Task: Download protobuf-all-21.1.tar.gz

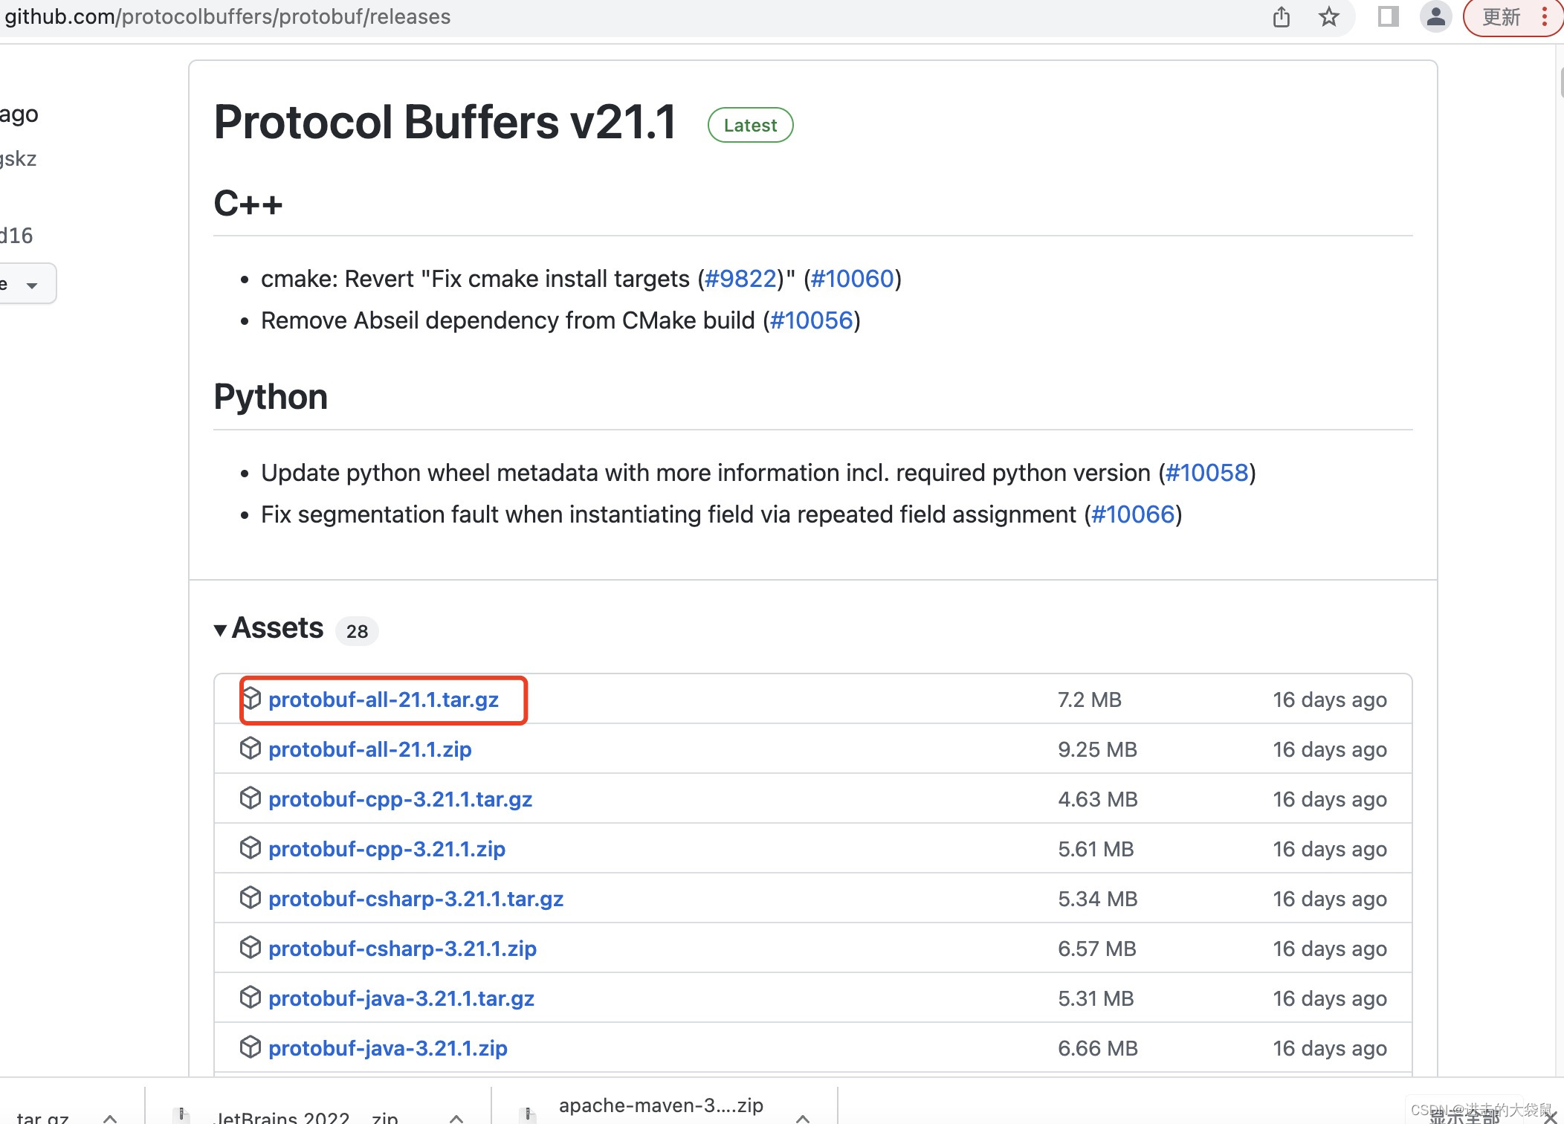Action: tap(384, 700)
